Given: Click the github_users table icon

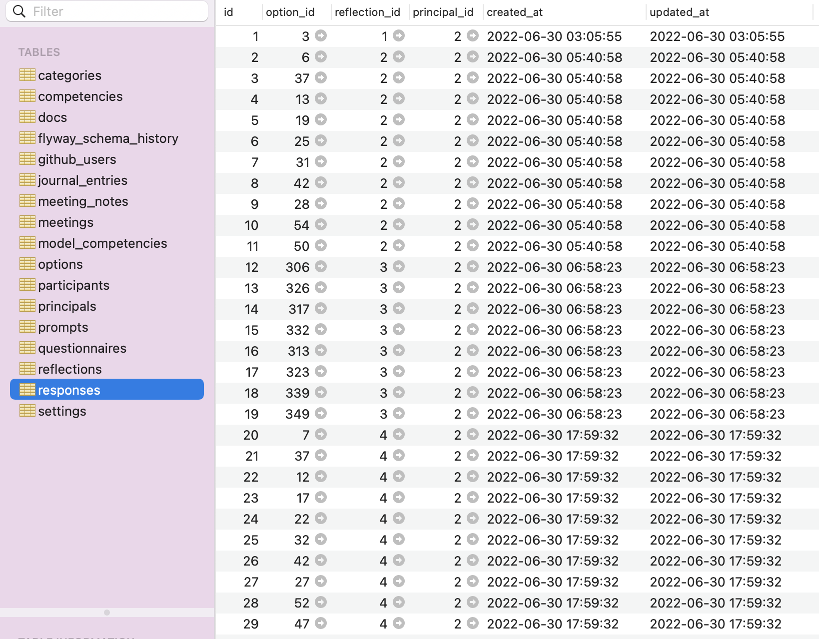Looking at the screenshot, I should [27, 158].
